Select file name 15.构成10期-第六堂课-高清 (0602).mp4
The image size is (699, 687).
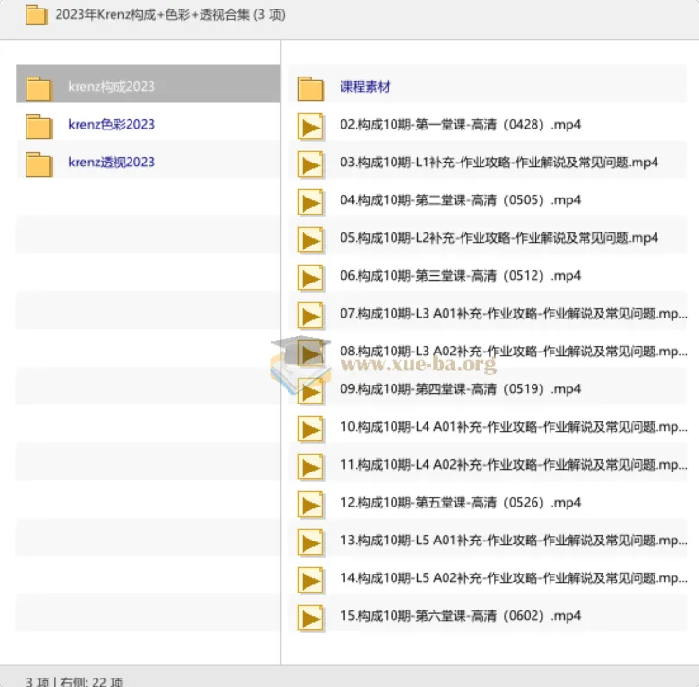coord(460,616)
